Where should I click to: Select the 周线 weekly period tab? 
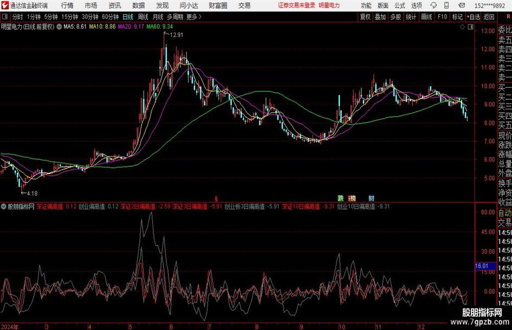[143, 17]
